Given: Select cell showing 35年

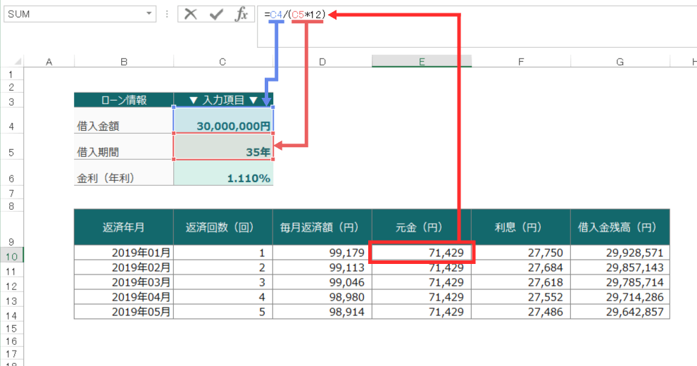Looking at the screenshot, I should [223, 146].
